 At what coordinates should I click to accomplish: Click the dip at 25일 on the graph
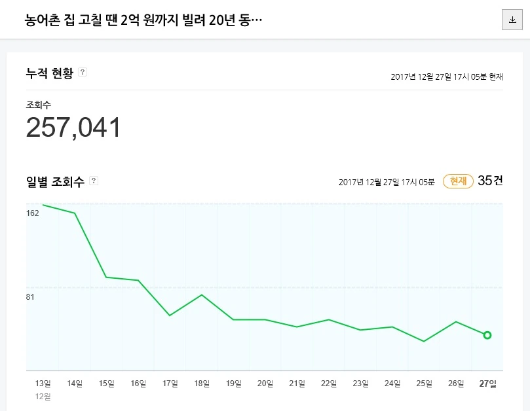[x=423, y=340]
